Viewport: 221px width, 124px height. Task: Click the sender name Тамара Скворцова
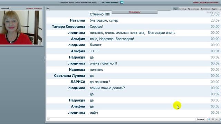(68, 27)
